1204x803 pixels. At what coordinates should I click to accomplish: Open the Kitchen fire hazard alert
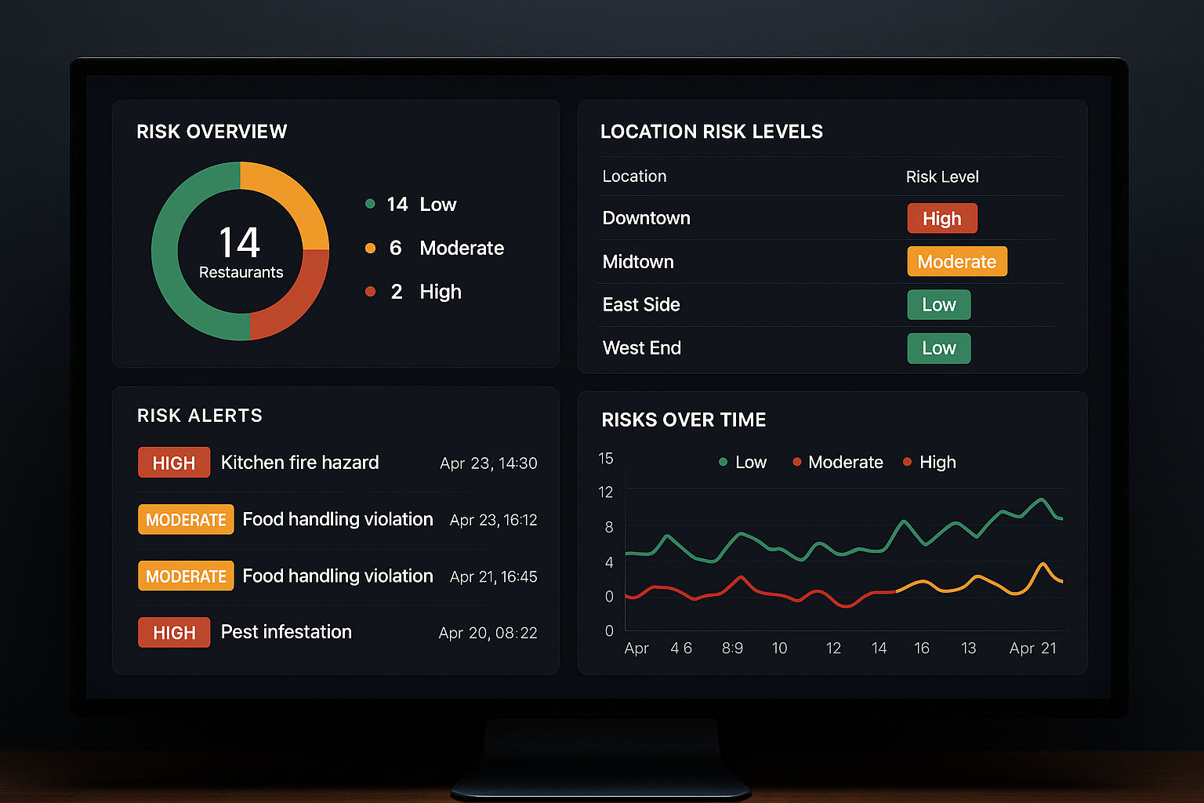tap(299, 463)
